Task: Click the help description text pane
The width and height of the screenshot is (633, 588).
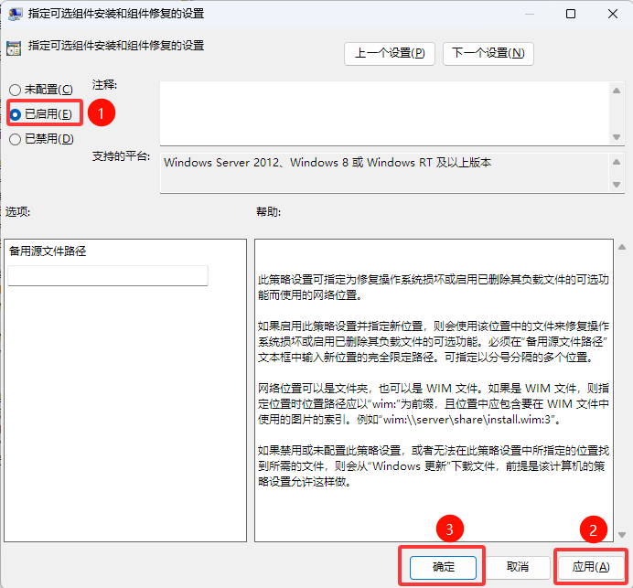Action: [x=434, y=390]
